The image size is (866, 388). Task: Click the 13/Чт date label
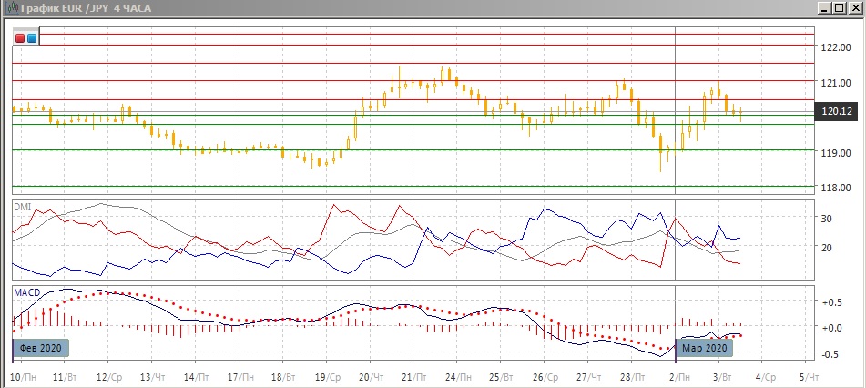click(x=153, y=377)
